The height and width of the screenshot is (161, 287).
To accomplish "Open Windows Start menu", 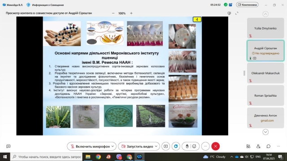I will tap(5, 157).
